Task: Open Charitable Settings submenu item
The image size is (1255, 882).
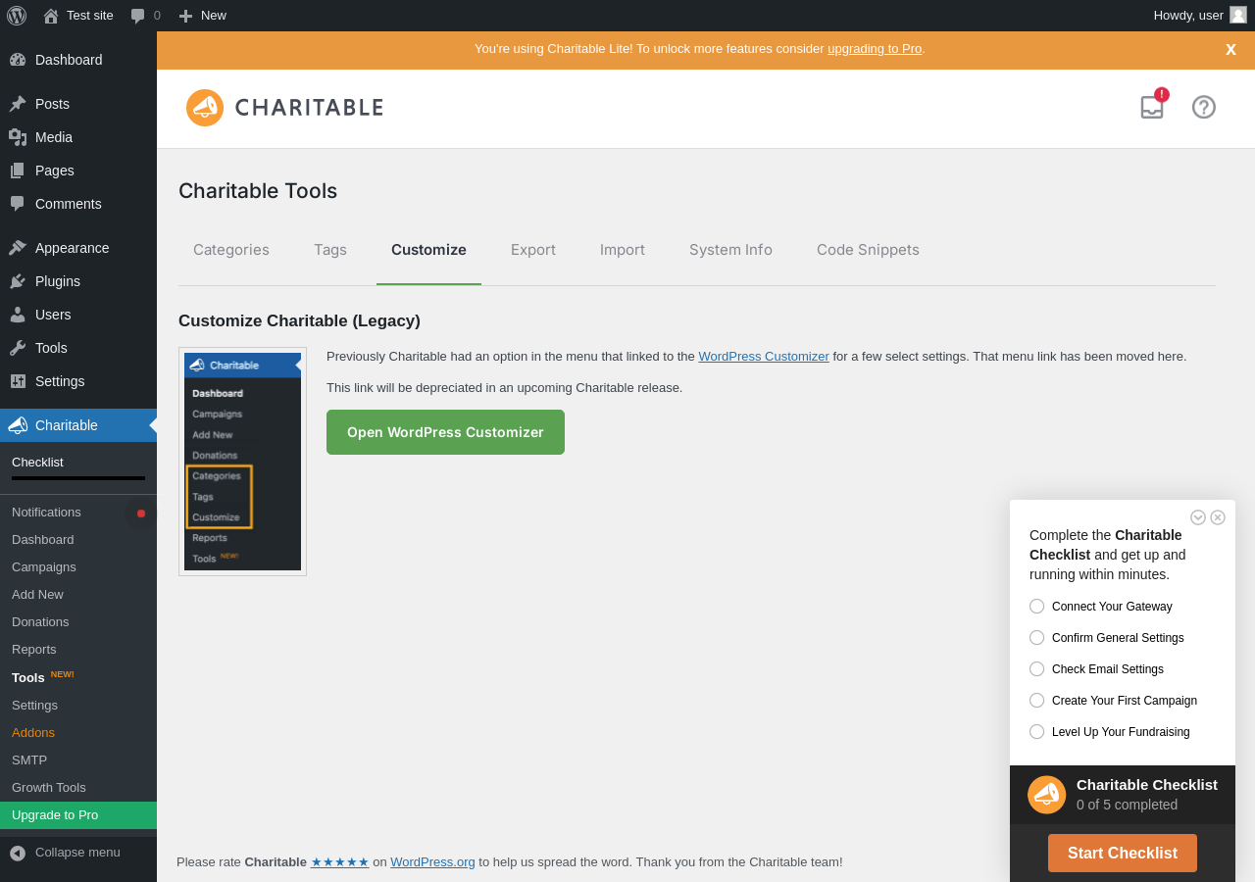Action: pyautogui.click(x=78, y=706)
